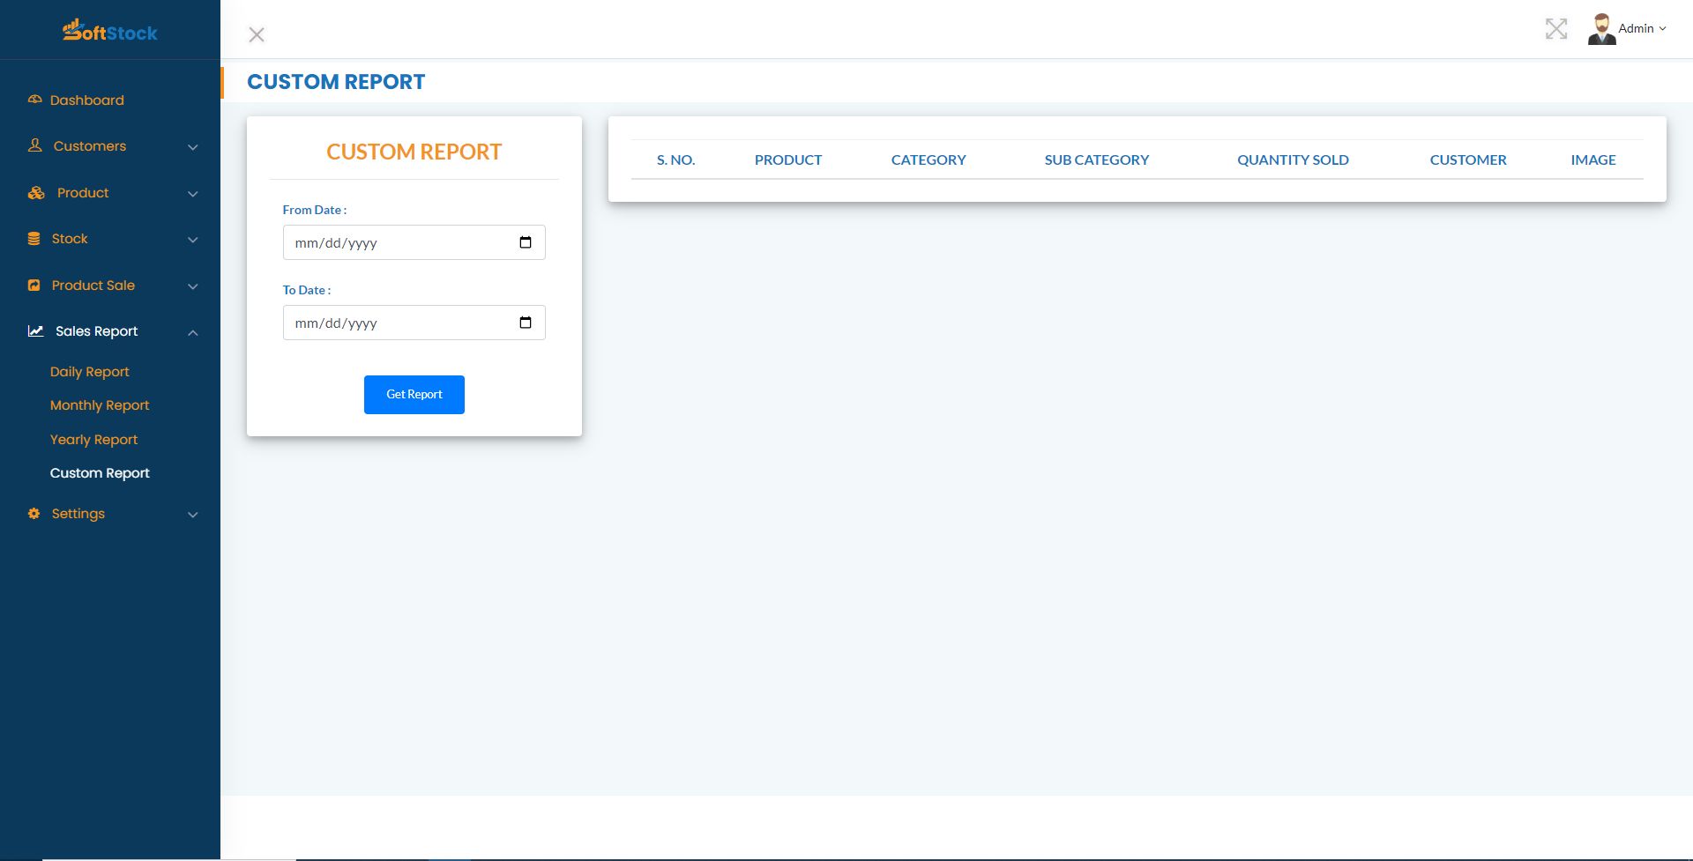Screen dimensions: 1693x861
Task: Click the From Date label
Action: point(315,210)
